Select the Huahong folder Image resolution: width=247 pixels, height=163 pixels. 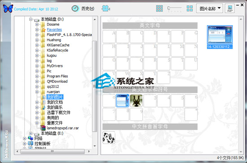pyautogui.click(x=54, y=40)
